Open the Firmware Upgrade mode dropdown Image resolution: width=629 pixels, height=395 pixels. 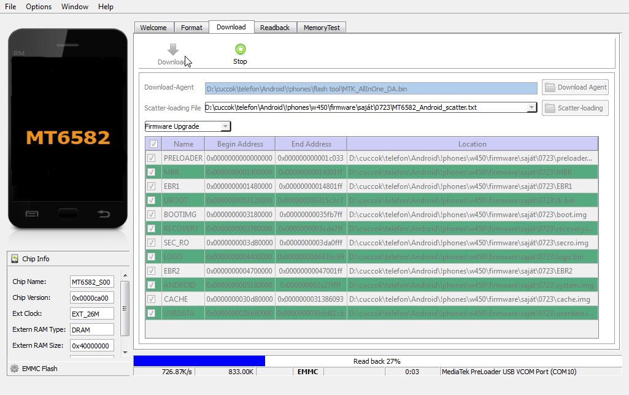tap(225, 126)
